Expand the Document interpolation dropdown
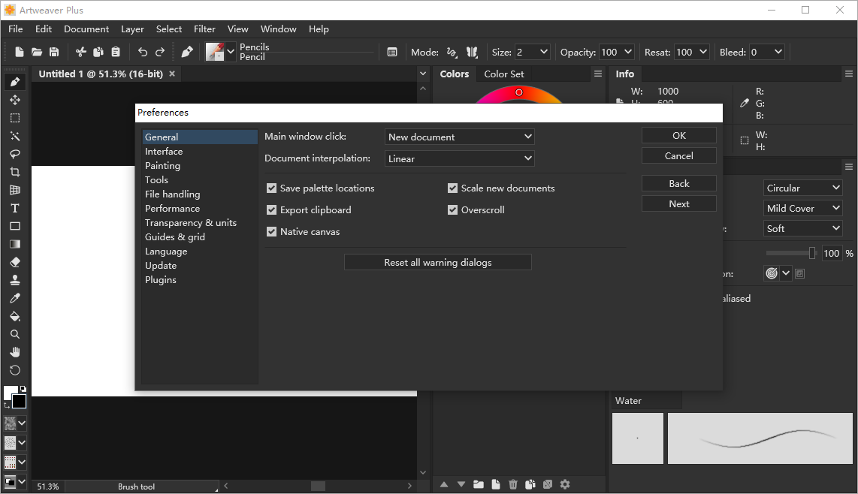Image resolution: width=858 pixels, height=494 pixels. click(459, 158)
